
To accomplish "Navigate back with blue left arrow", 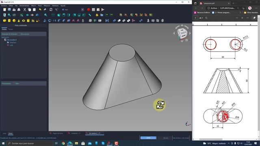I will (28, 15).
